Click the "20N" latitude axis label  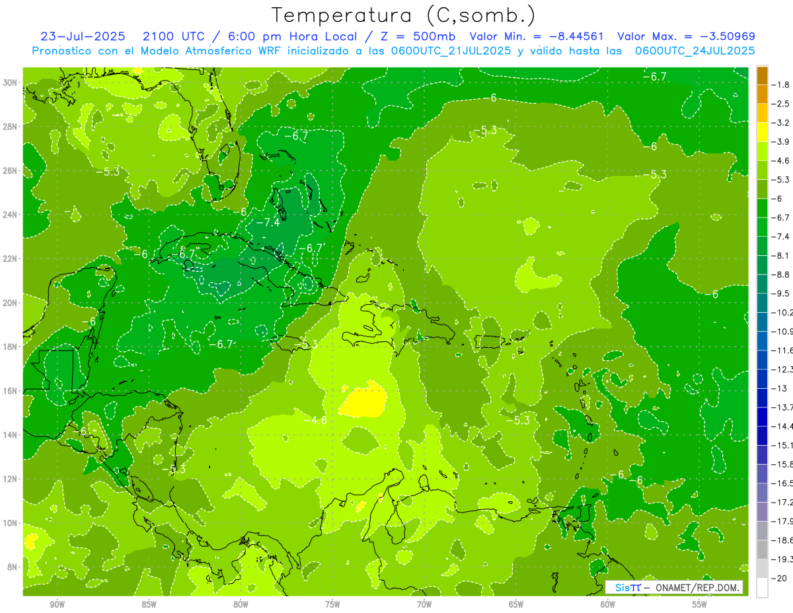pos(11,303)
